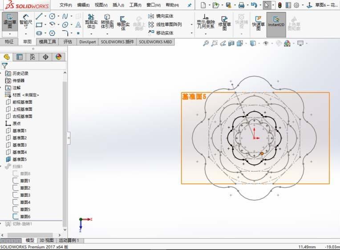Collapse the 扫描1 feature tree node
340x250 pixels.
[1, 166]
